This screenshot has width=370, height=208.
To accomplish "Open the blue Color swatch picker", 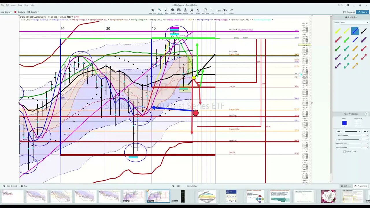I will click(x=344, y=123).
